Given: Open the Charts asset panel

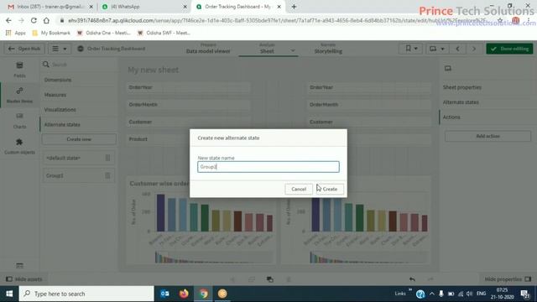Looking at the screenshot, I should [x=19, y=121].
